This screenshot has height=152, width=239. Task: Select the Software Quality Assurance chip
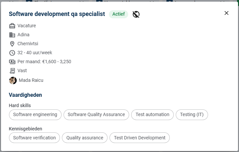click(x=96, y=114)
